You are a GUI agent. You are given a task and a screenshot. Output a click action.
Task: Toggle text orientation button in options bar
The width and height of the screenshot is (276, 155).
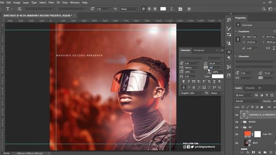click(19, 9)
